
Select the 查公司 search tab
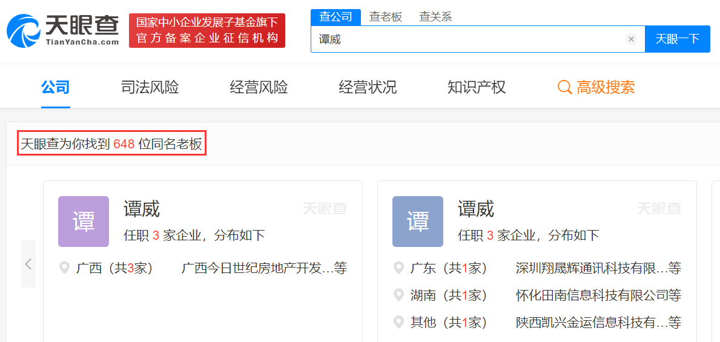click(x=335, y=17)
